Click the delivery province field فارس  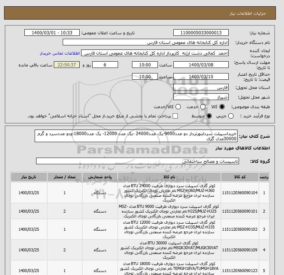(201, 87)
